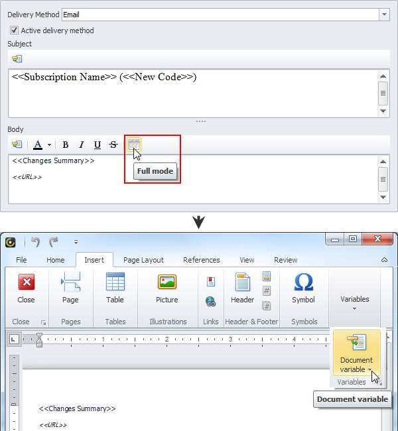Screen dimensions: 398x431
Task: Click the Subject text field
Action: [x=192, y=92]
